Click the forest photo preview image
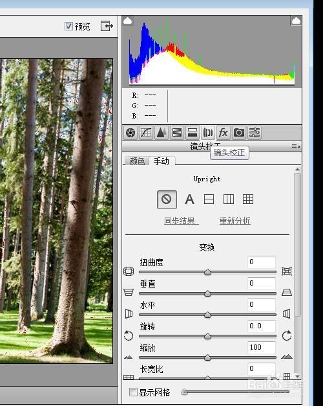The width and height of the screenshot is (323, 406). [x=56, y=210]
